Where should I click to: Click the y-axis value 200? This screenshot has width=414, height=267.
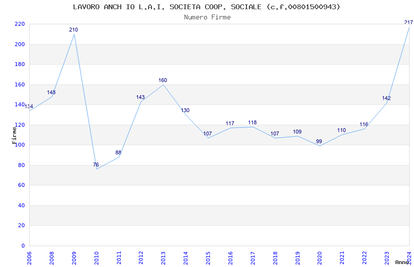[19, 44]
